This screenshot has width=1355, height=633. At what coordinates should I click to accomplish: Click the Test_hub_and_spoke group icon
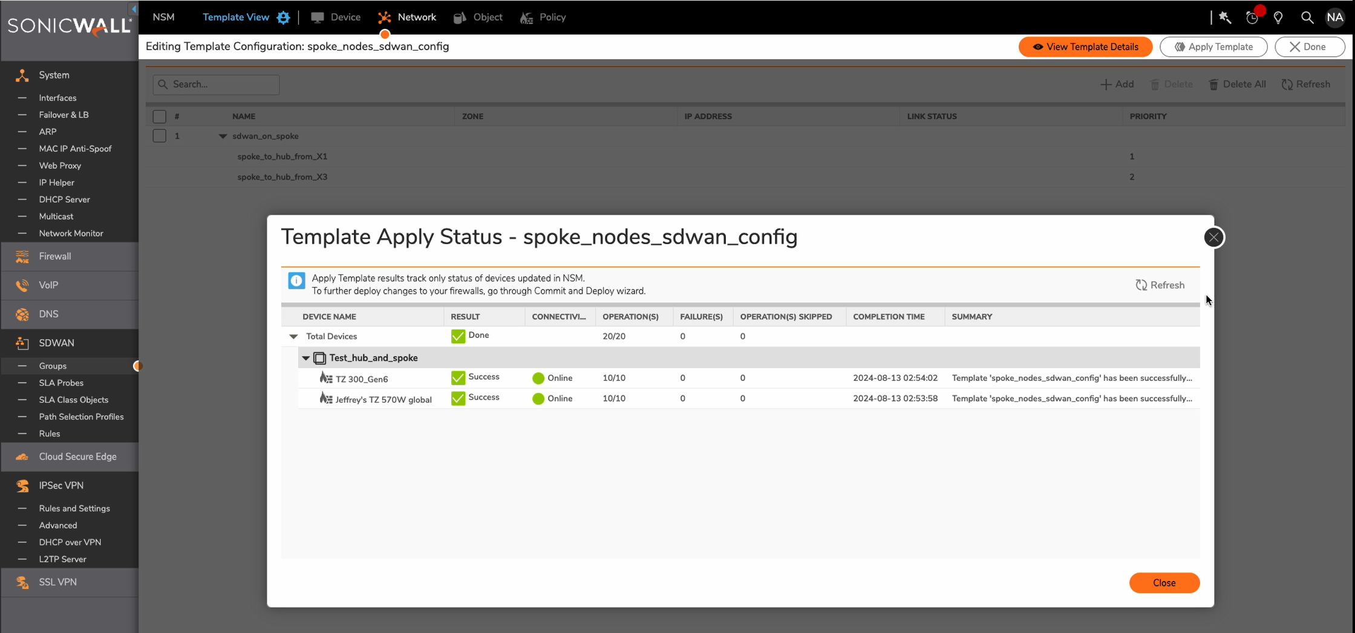(319, 358)
